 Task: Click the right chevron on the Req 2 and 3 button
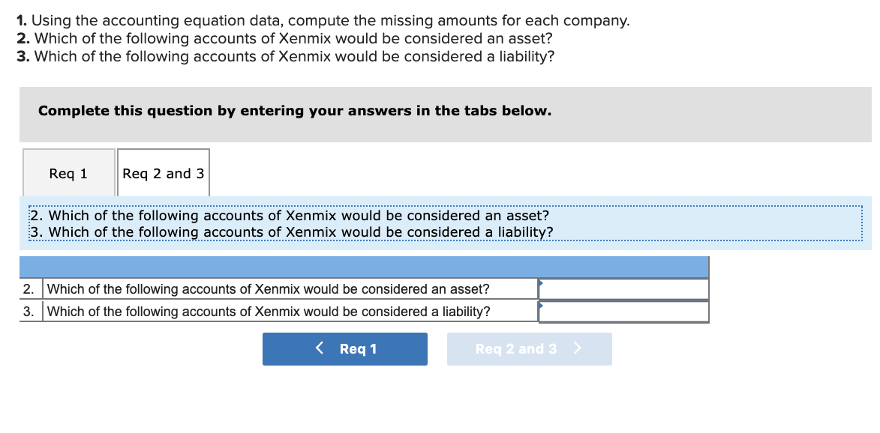pyautogui.click(x=575, y=348)
